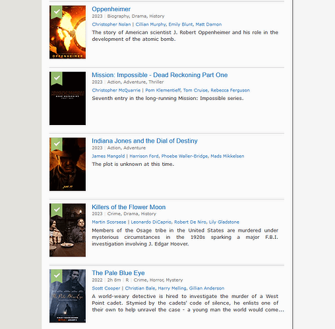Visit Tom Cruise's page
The height and width of the screenshot is (329, 335).
195,90
